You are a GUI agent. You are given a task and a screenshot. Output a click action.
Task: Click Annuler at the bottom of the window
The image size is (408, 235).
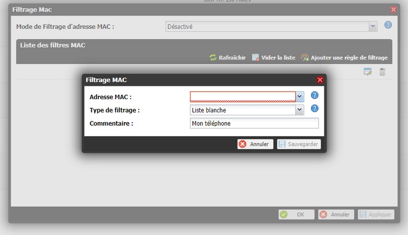(x=335, y=215)
